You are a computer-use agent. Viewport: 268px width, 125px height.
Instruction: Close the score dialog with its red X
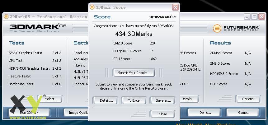coord(175,7)
